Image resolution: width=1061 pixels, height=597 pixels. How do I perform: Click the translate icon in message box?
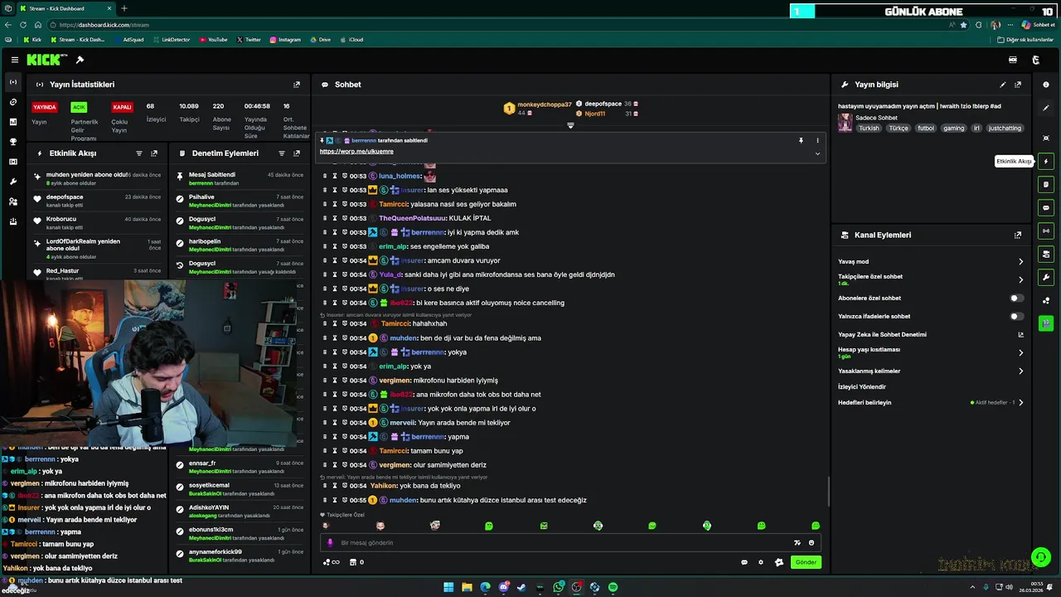(x=797, y=543)
